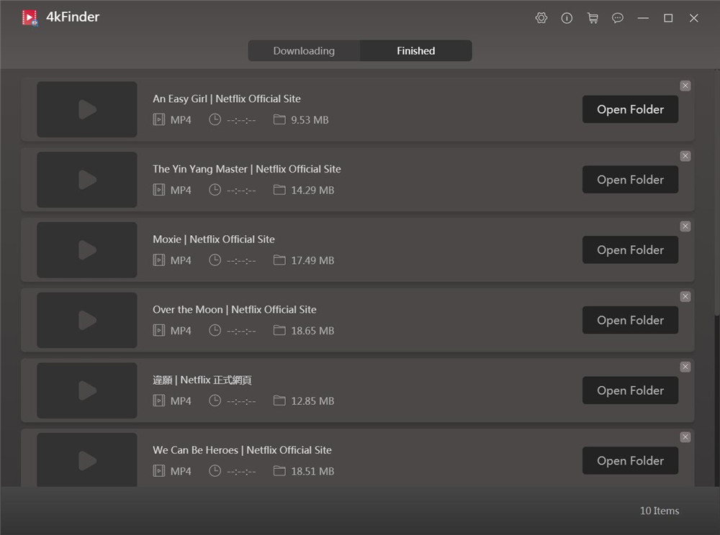720x535 pixels.
Task: Play the An Easy Girl video thumbnail
Action: 86,109
